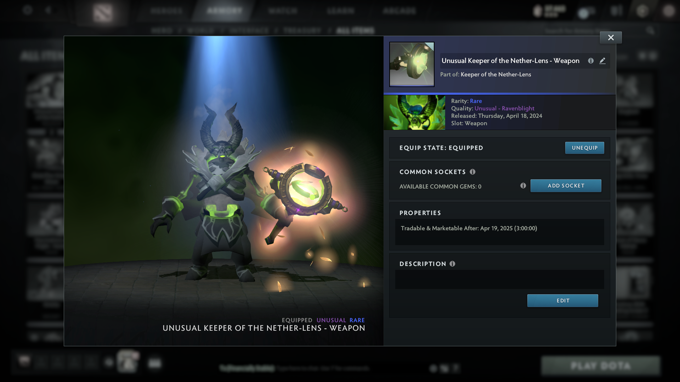Open the Keeper of the Nether-Lens set link
Screen dimensions: 680x382
point(495,74)
